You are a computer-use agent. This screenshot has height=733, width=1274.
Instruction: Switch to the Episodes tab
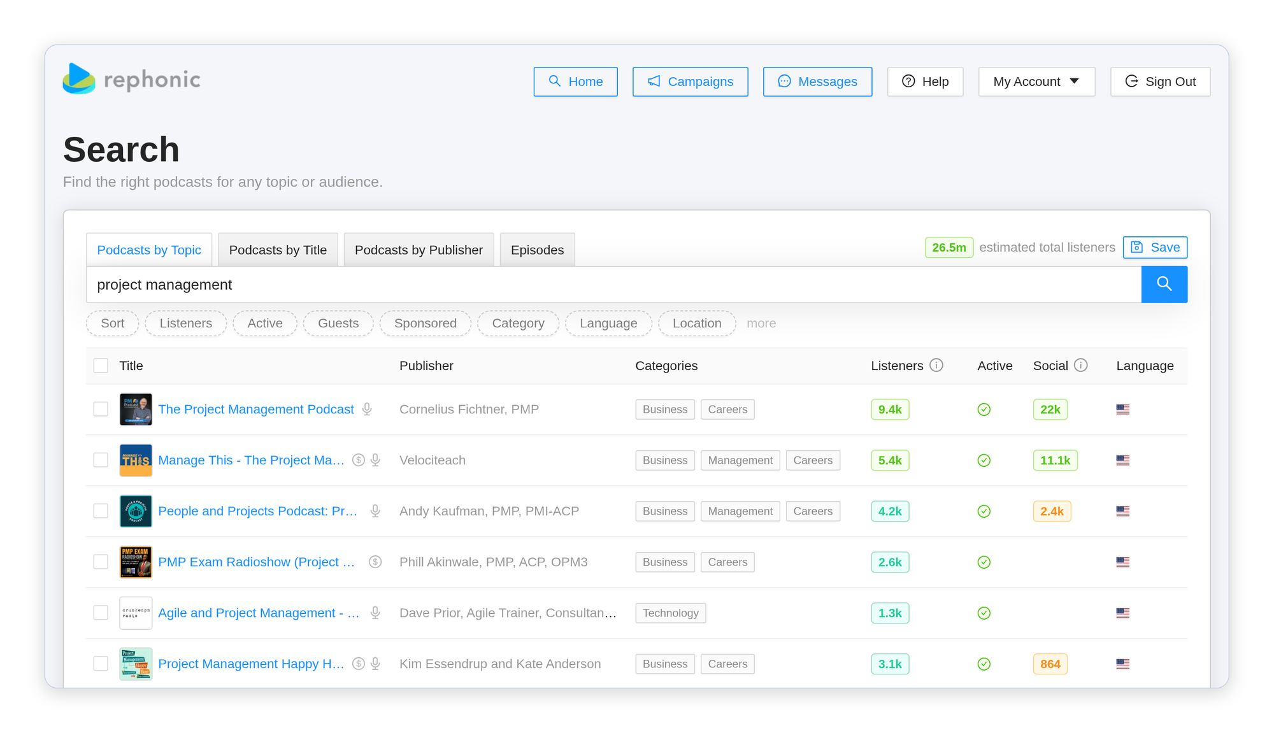[x=537, y=250]
